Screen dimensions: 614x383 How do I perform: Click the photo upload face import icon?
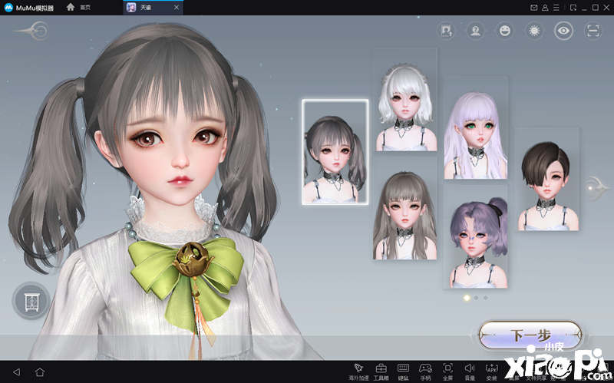point(446,31)
